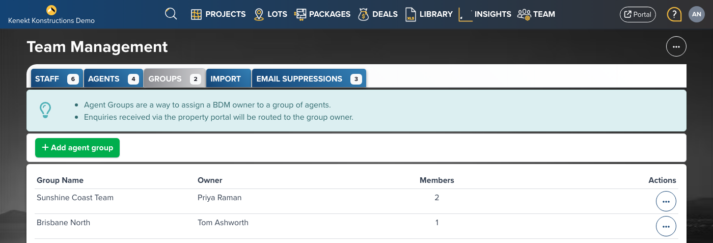The image size is (713, 243).
Task: Click member count 2 for Sunshine Coast Team
Action: pos(437,198)
